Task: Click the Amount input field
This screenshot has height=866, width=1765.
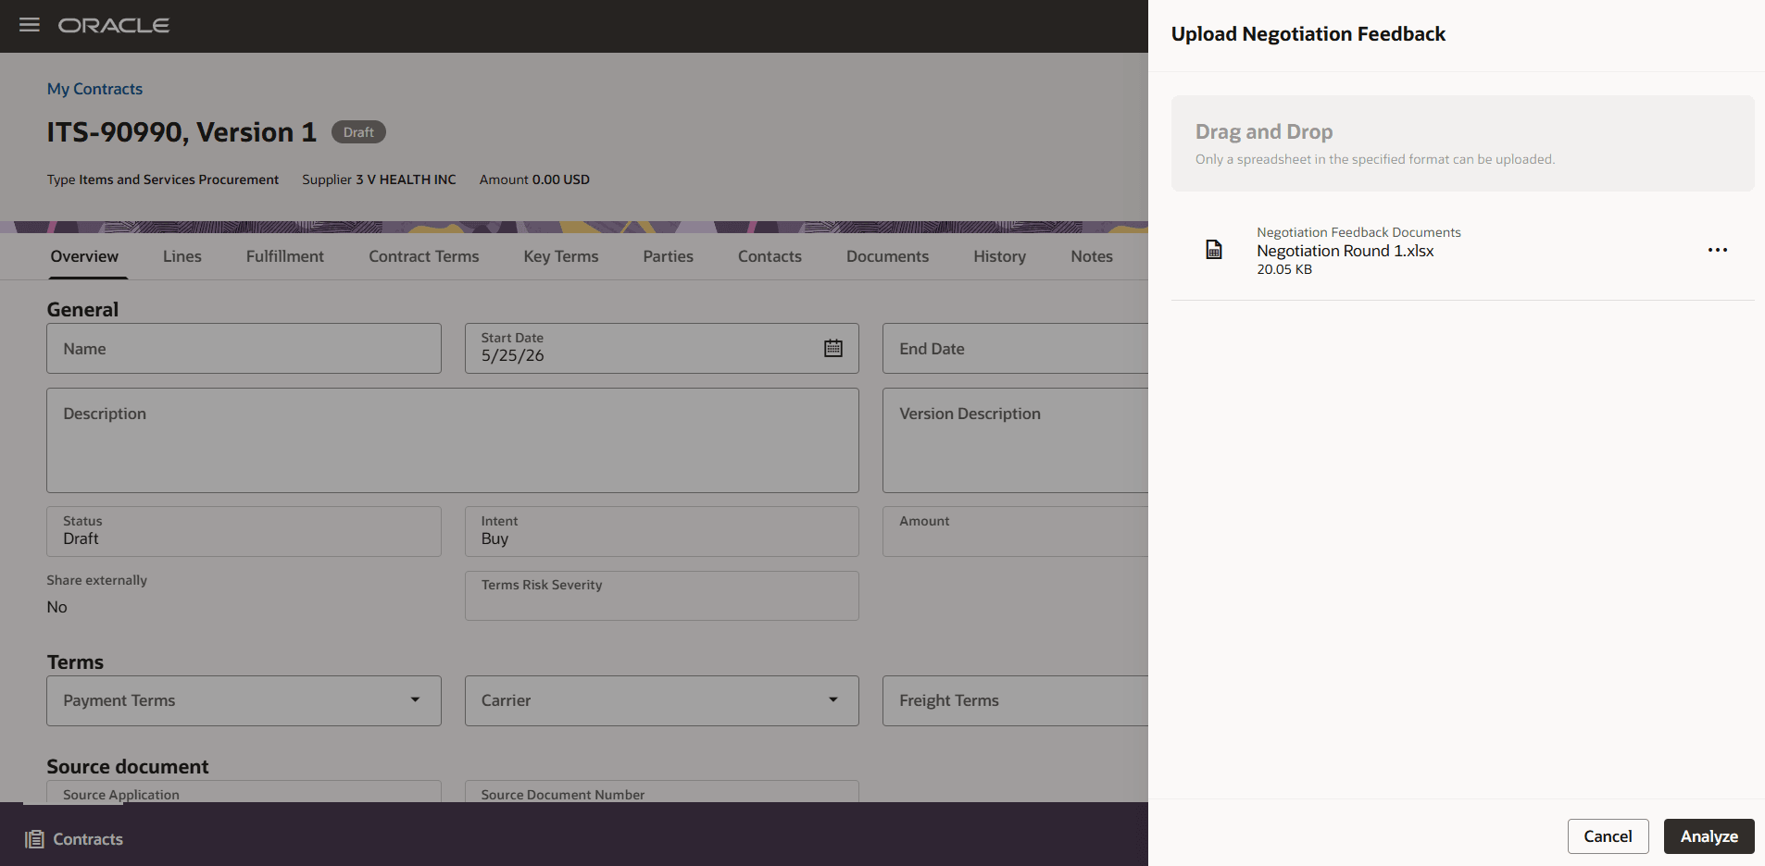Action: click(x=1015, y=531)
